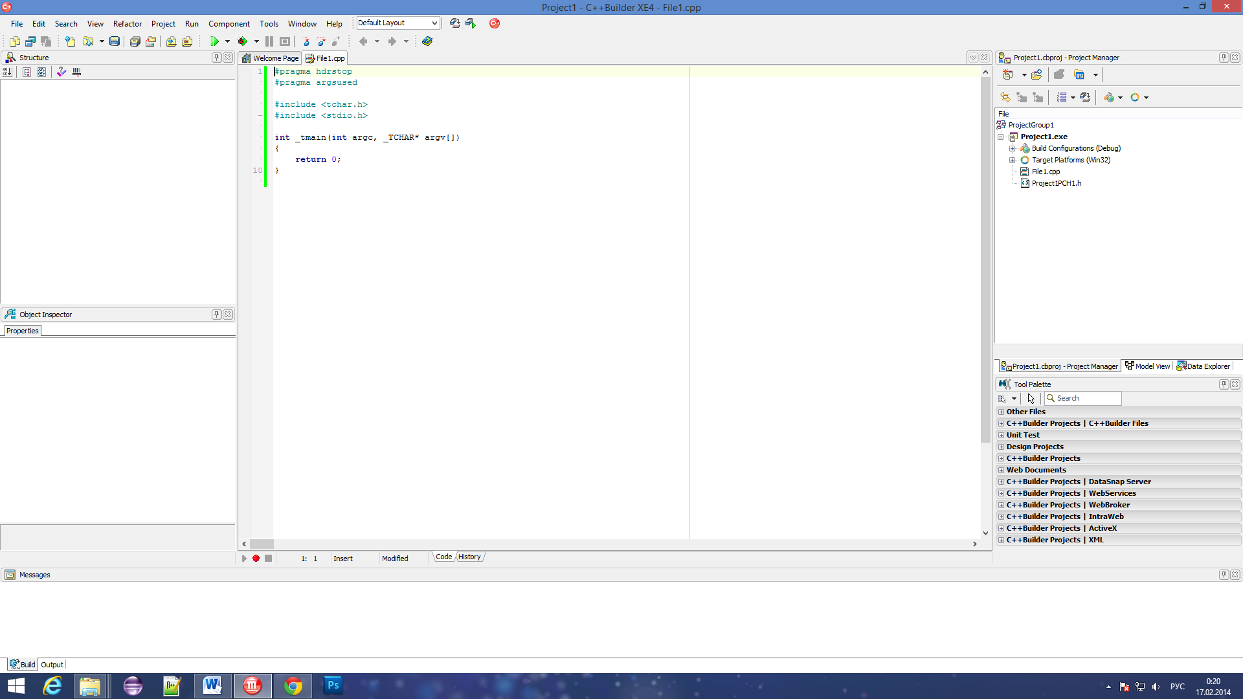1243x699 pixels.
Task: Toggle pin on the Tool Palette panel
Action: 1223,384
